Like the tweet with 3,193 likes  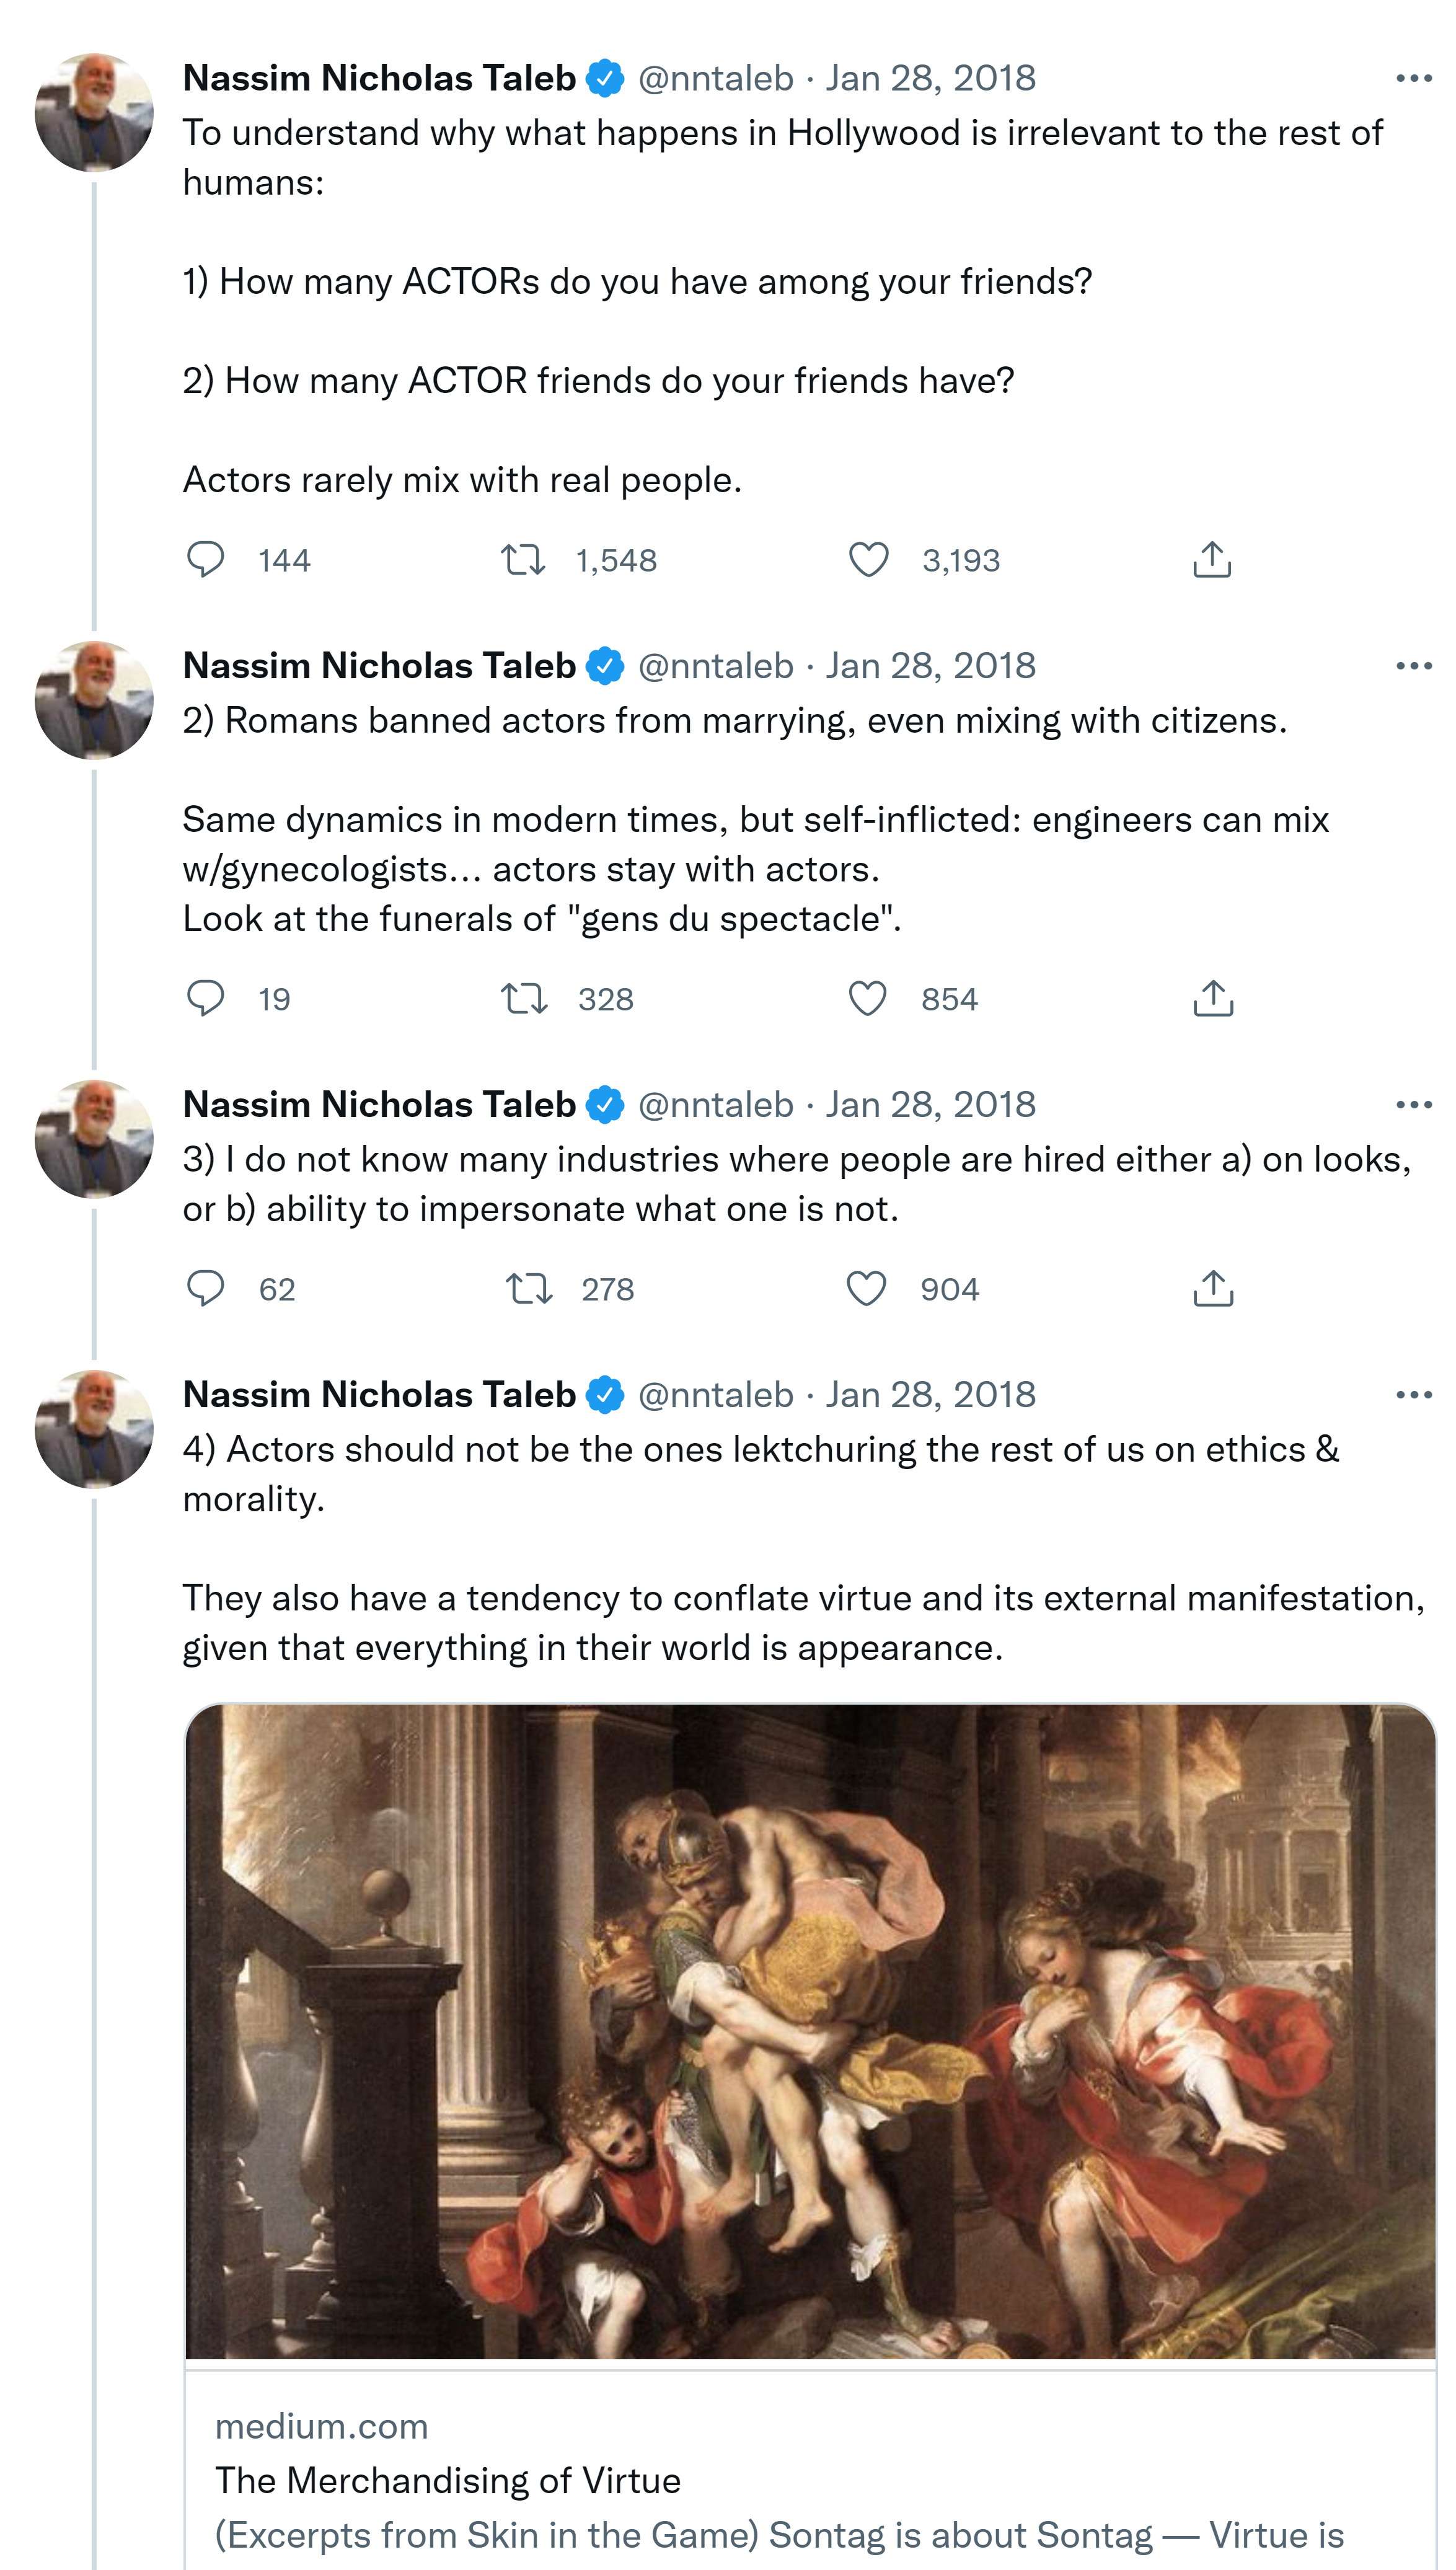[868, 559]
